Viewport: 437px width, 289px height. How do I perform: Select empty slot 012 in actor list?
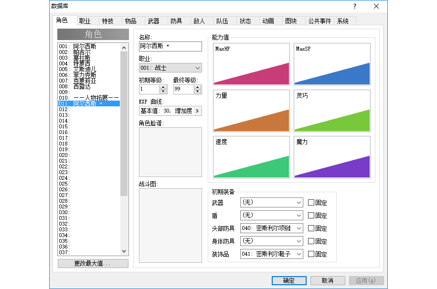click(89, 109)
